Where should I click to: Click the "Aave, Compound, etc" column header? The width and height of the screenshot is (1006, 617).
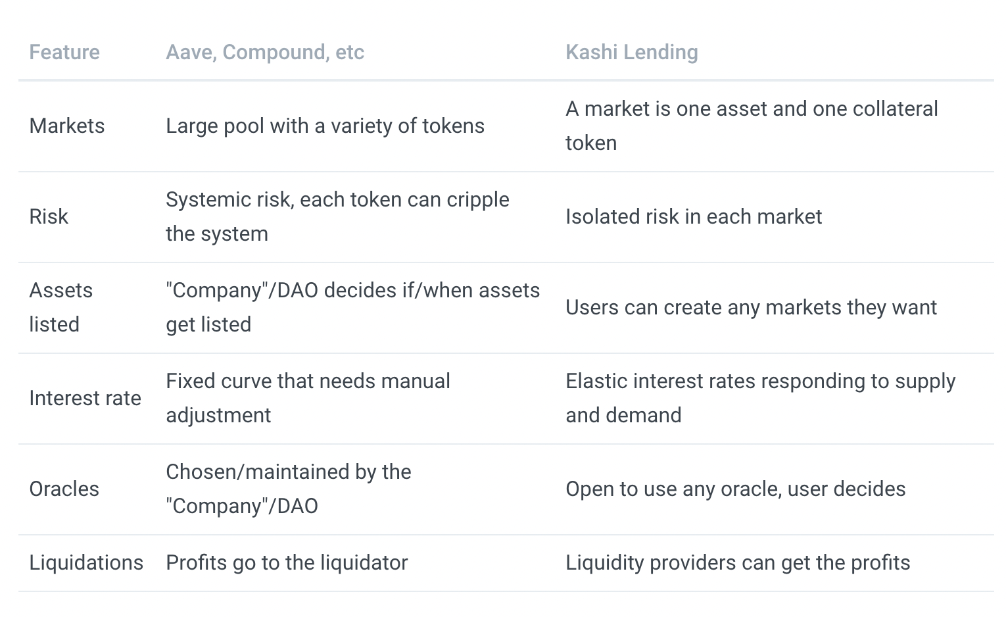click(264, 52)
